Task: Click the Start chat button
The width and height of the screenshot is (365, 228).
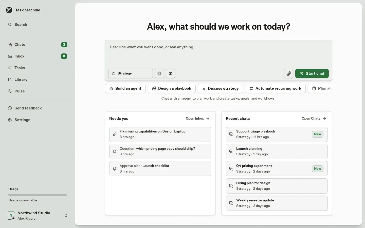Action: click(x=312, y=73)
